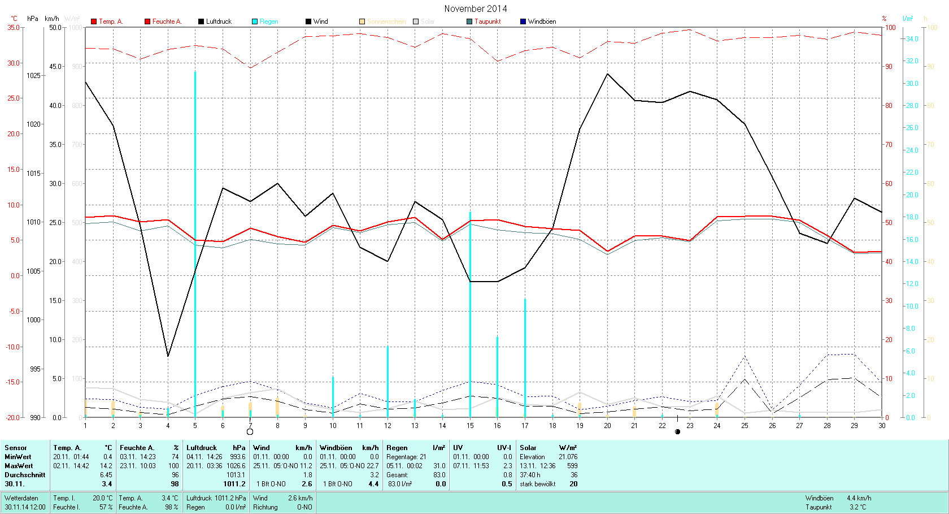Screen dimensions: 949x514
Task: Click the blue swatch beside Windböen legend
Action: [523, 21]
